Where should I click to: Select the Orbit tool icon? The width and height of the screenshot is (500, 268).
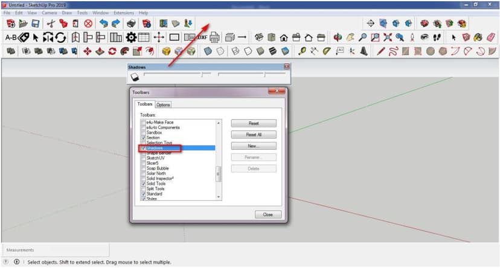pos(338,37)
